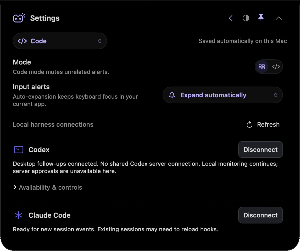Click the Claude Code asterisk icon
300x251 pixels.
point(19,215)
